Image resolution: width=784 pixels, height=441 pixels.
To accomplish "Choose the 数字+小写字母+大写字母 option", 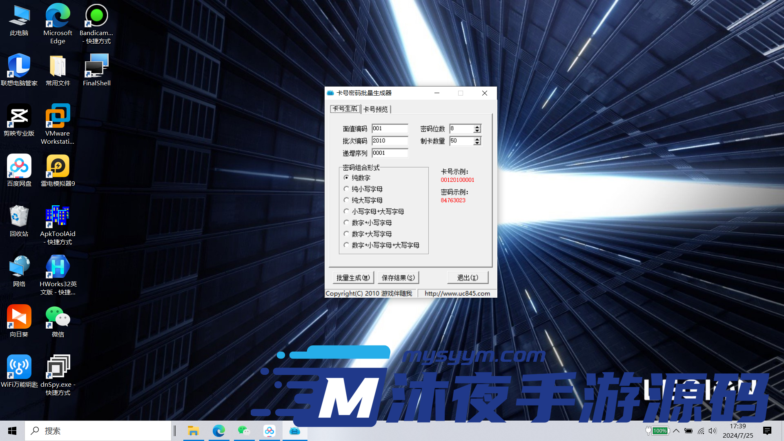I will (347, 245).
